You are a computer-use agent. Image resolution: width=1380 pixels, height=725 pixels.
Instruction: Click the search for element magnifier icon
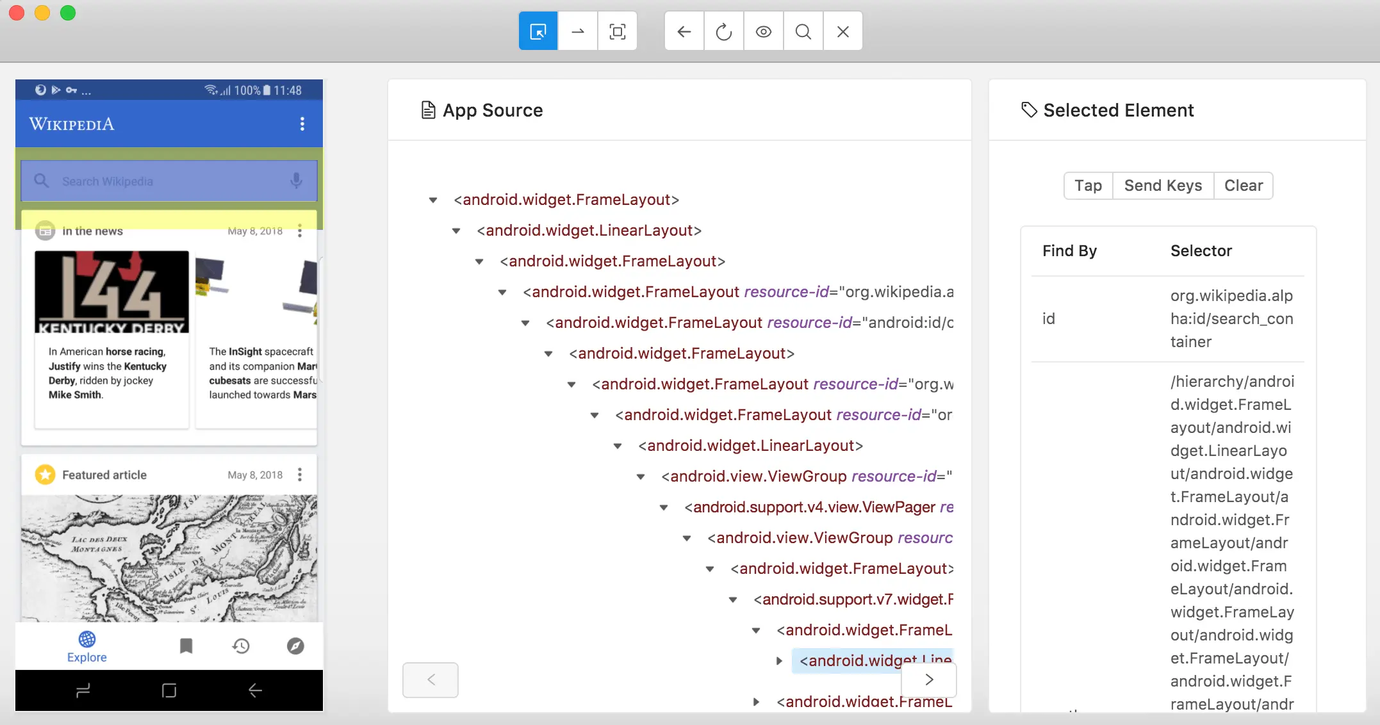[x=803, y=31]
